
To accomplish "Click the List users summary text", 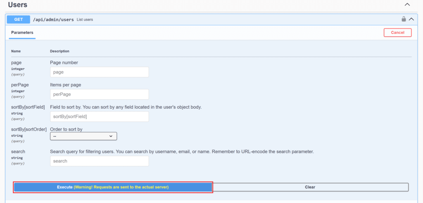I will coord(85,19).
